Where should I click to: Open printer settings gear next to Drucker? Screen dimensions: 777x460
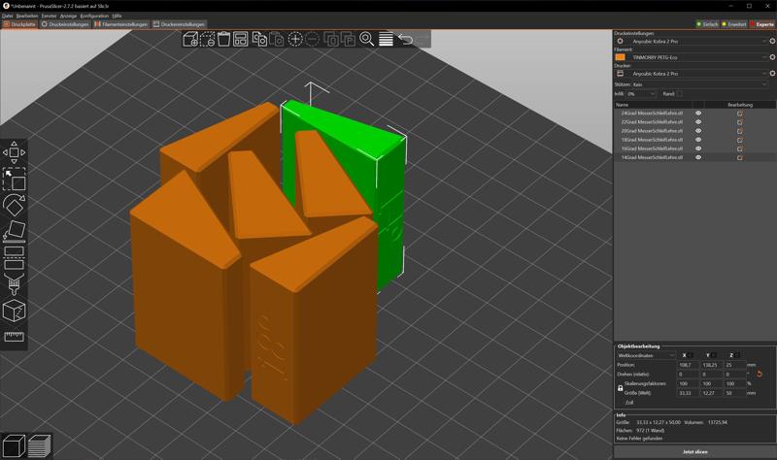coord(772,74)
